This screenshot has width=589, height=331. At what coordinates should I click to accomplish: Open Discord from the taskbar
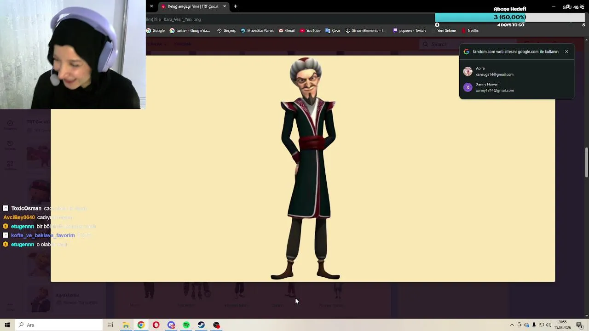[171, 325]
